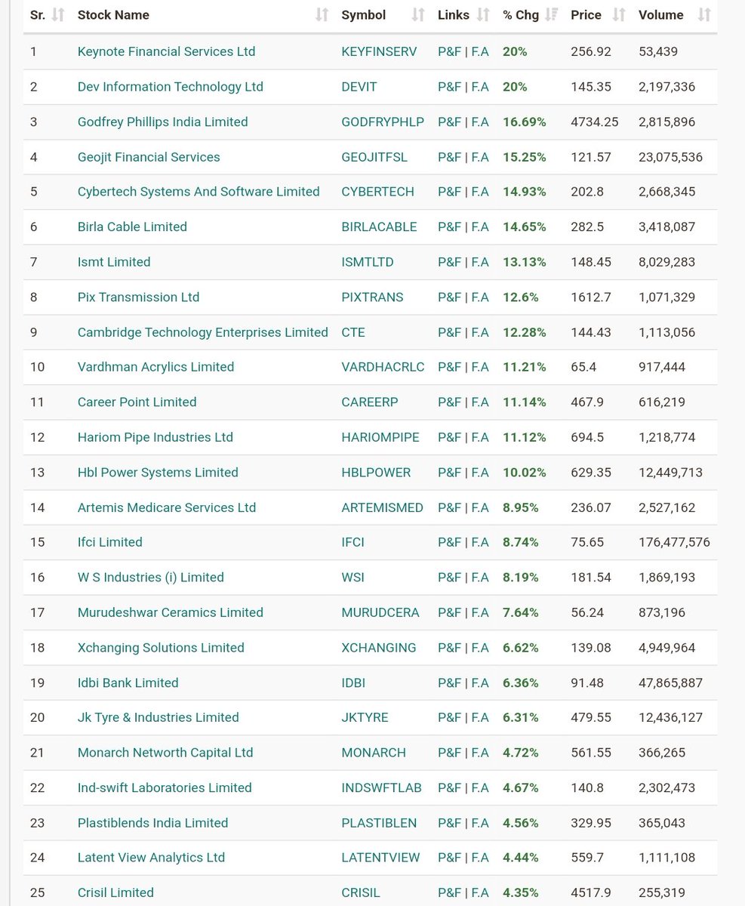Click the % Chg column header

click(x=521, y=15)
